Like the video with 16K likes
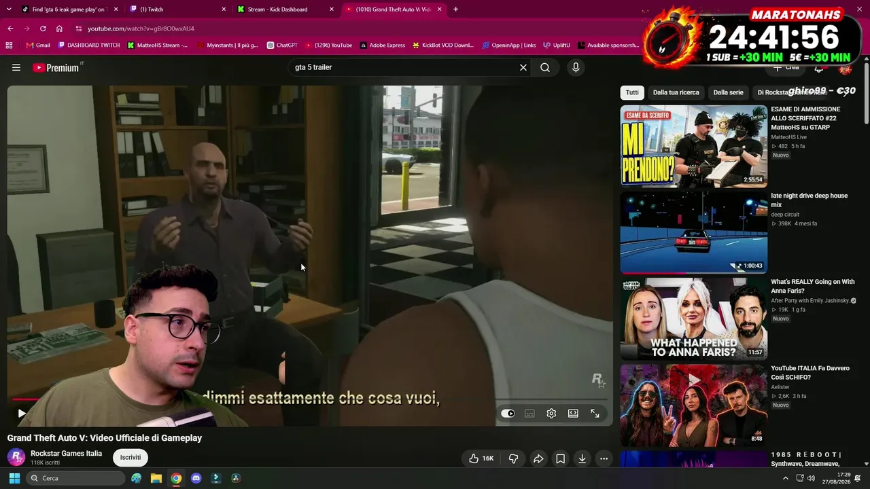 [x=481, y=458]
